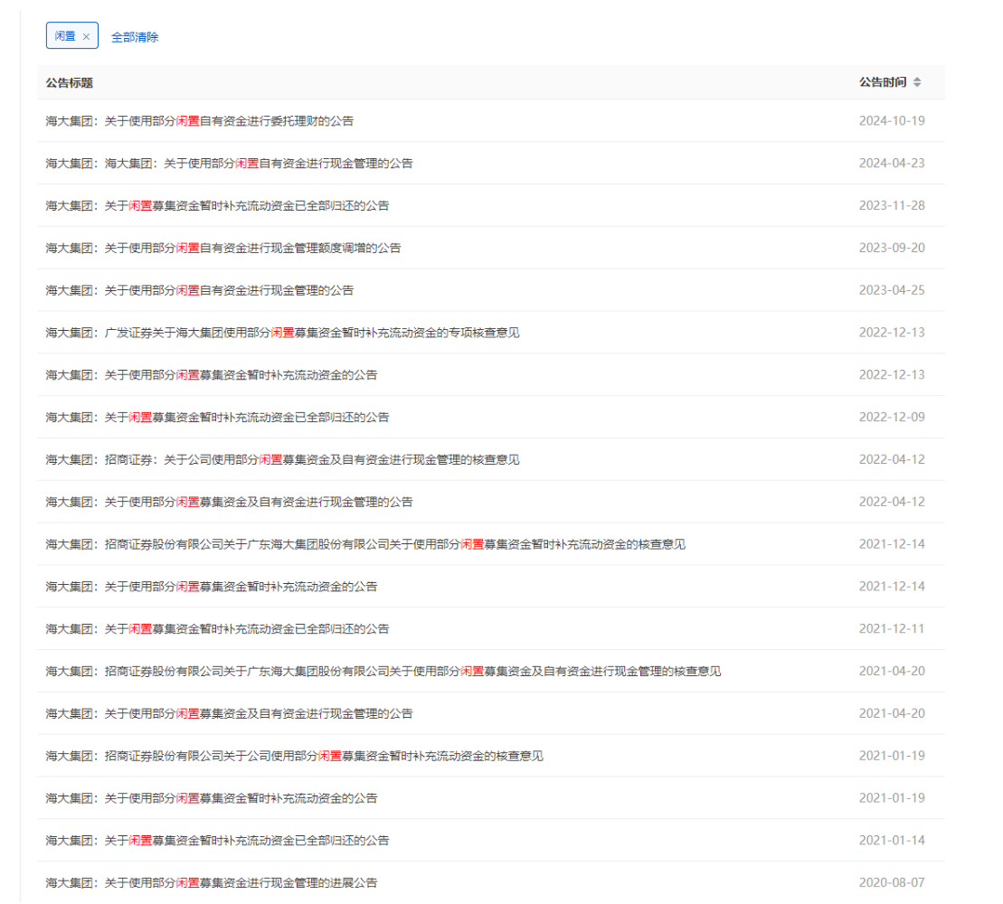Open the 现金管理额度调增 announcement
The image size is (1003, 904).
click(x=223, y=248)
